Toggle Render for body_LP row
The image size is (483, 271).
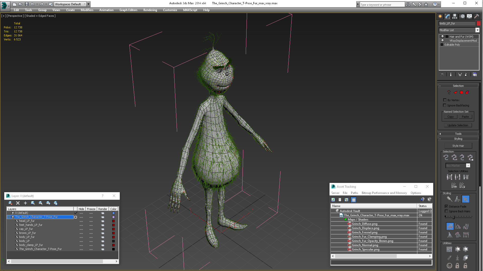pos(103,241)
